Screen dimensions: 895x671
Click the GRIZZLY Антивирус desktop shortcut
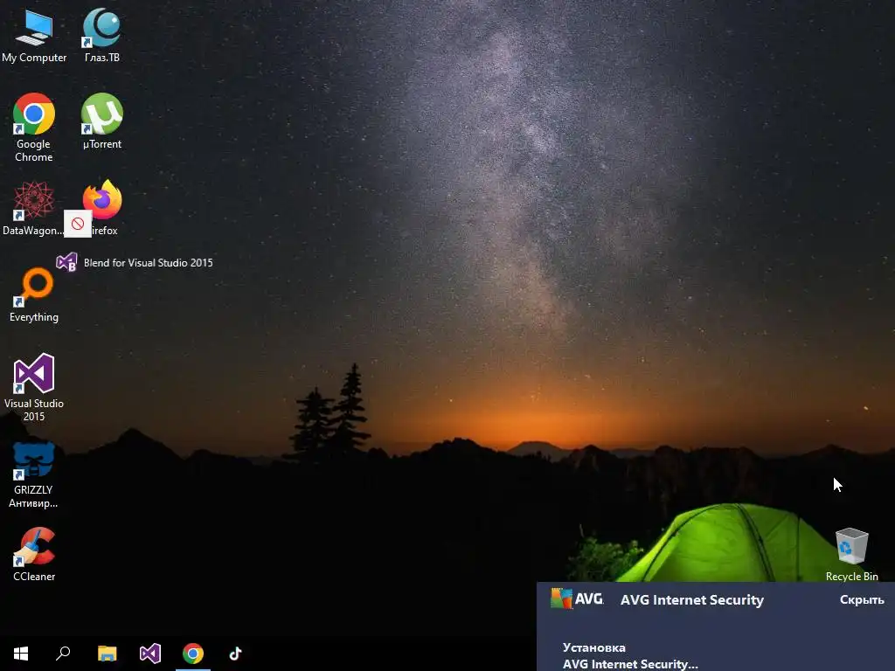(34, 474)
